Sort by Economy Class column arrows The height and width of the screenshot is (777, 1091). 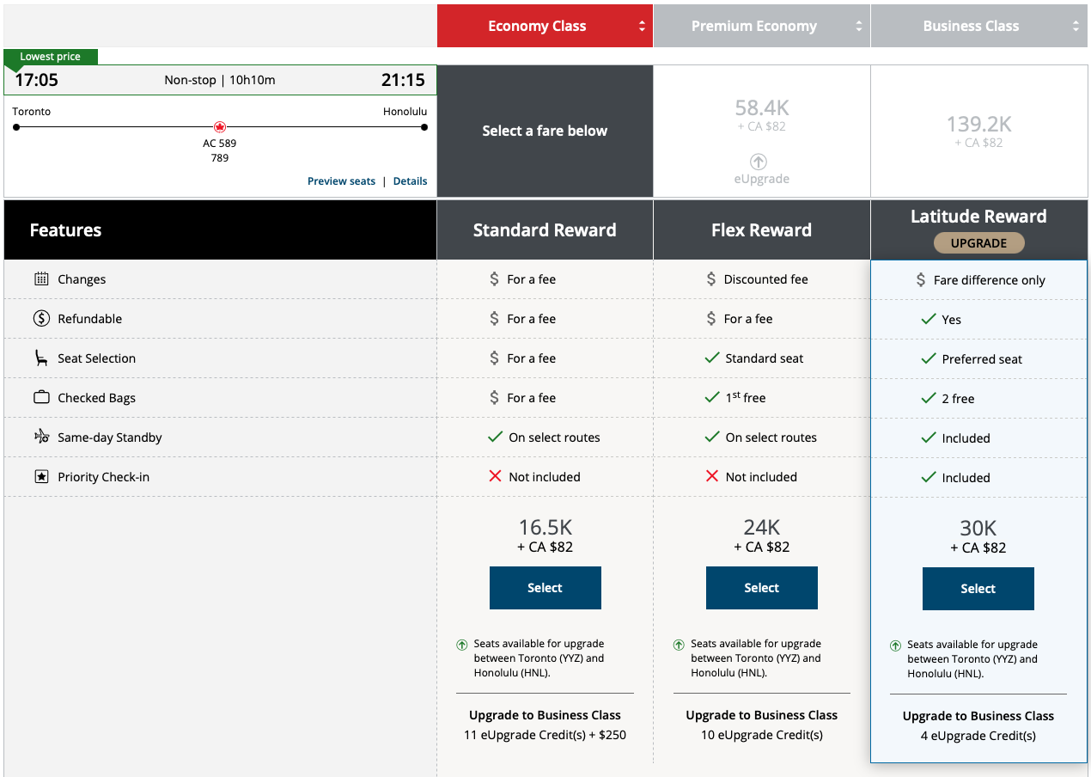pos(641,27)
